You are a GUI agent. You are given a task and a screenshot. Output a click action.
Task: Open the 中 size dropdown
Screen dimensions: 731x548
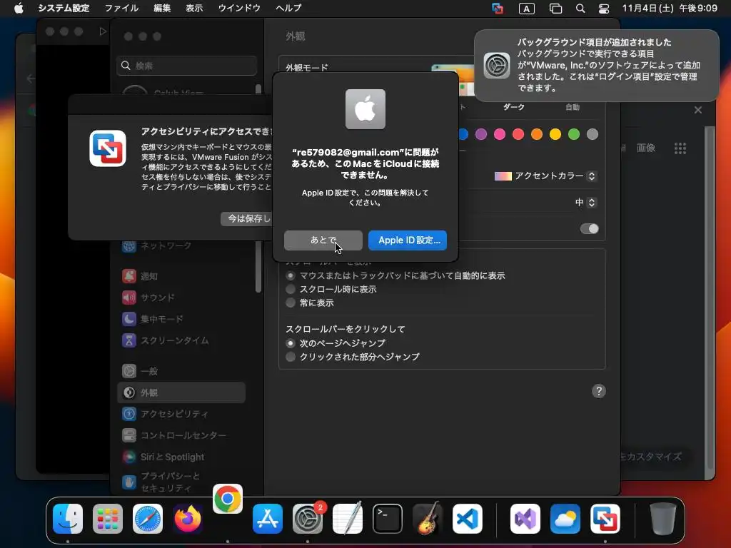pyautogui.click(x=585, y=202)
